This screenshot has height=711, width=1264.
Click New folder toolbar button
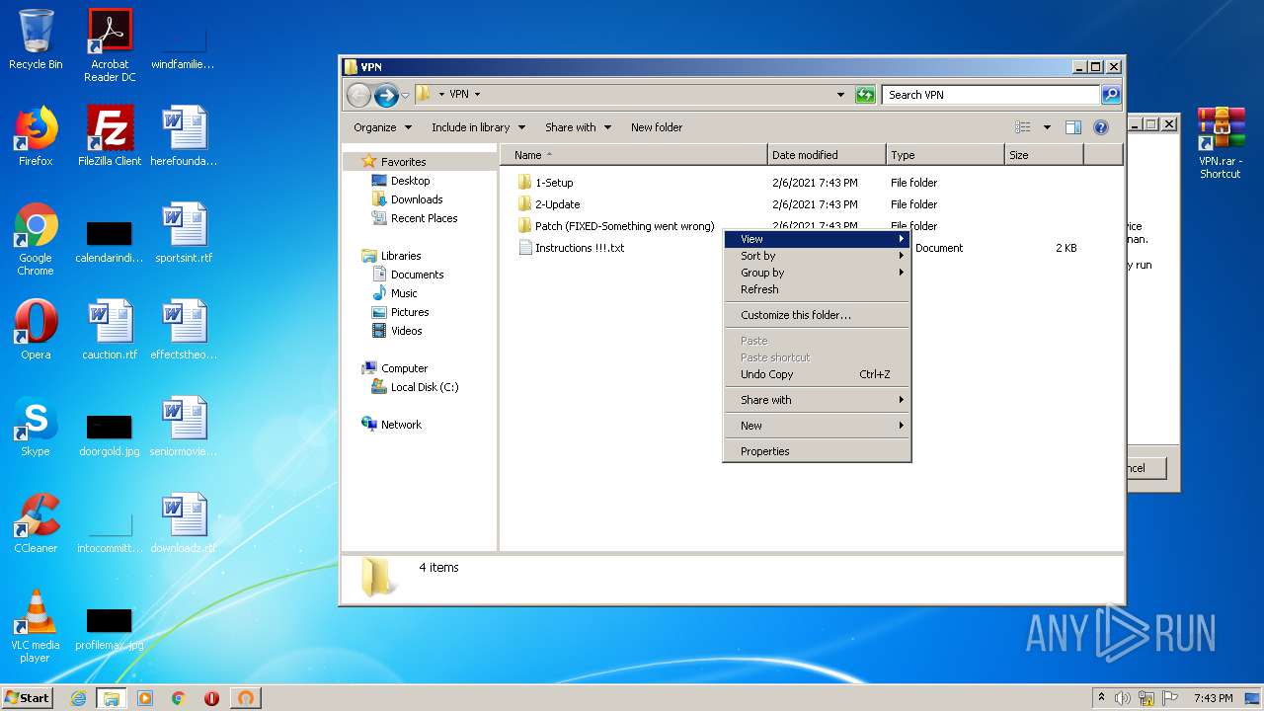[657, 127]
